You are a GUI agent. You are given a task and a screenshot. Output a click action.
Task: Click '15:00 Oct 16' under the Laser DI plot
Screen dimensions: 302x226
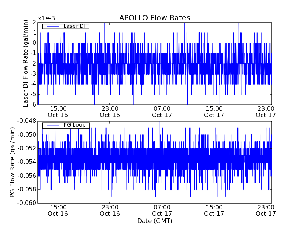pos(58,112)
